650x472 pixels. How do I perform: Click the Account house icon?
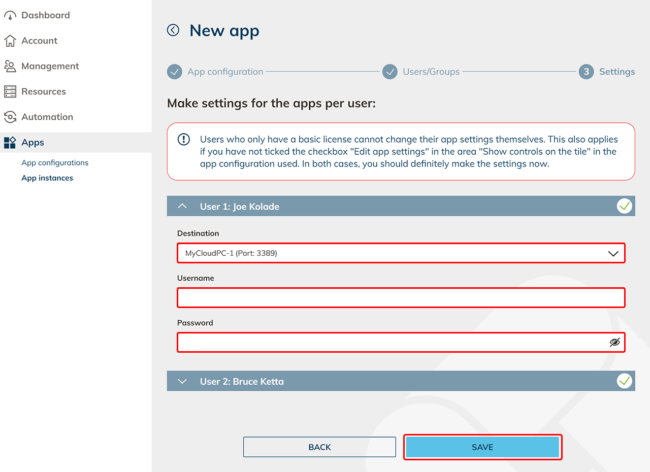click(10, 41)
